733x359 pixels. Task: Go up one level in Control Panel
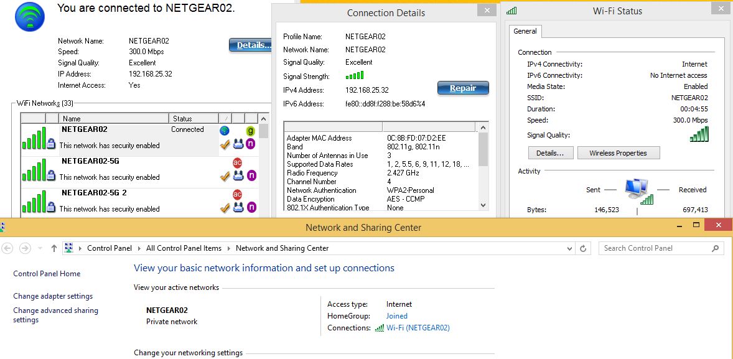(54, 248)
